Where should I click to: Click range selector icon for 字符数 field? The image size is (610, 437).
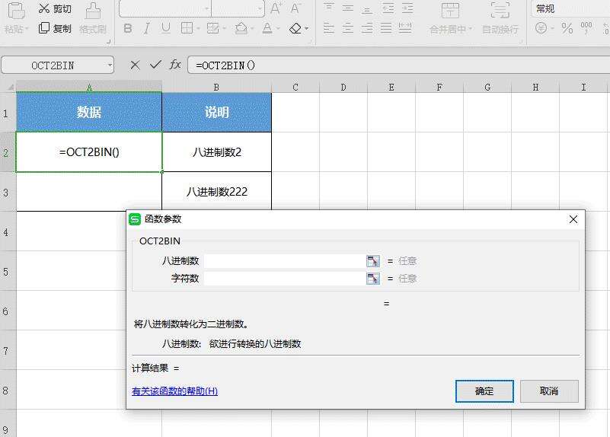372,279
